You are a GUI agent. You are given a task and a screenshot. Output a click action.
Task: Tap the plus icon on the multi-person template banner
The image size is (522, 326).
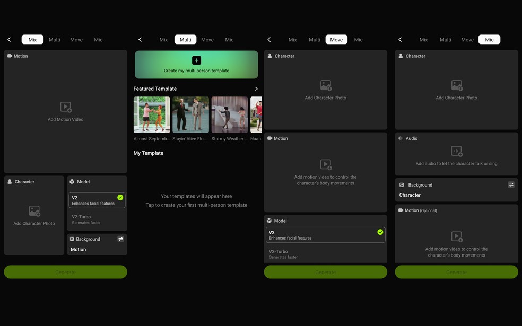[x=196, y=60]
